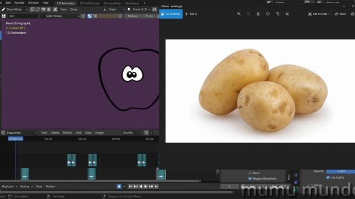Play the animation forward
This screenshot has height=199, width=355.
146,186
